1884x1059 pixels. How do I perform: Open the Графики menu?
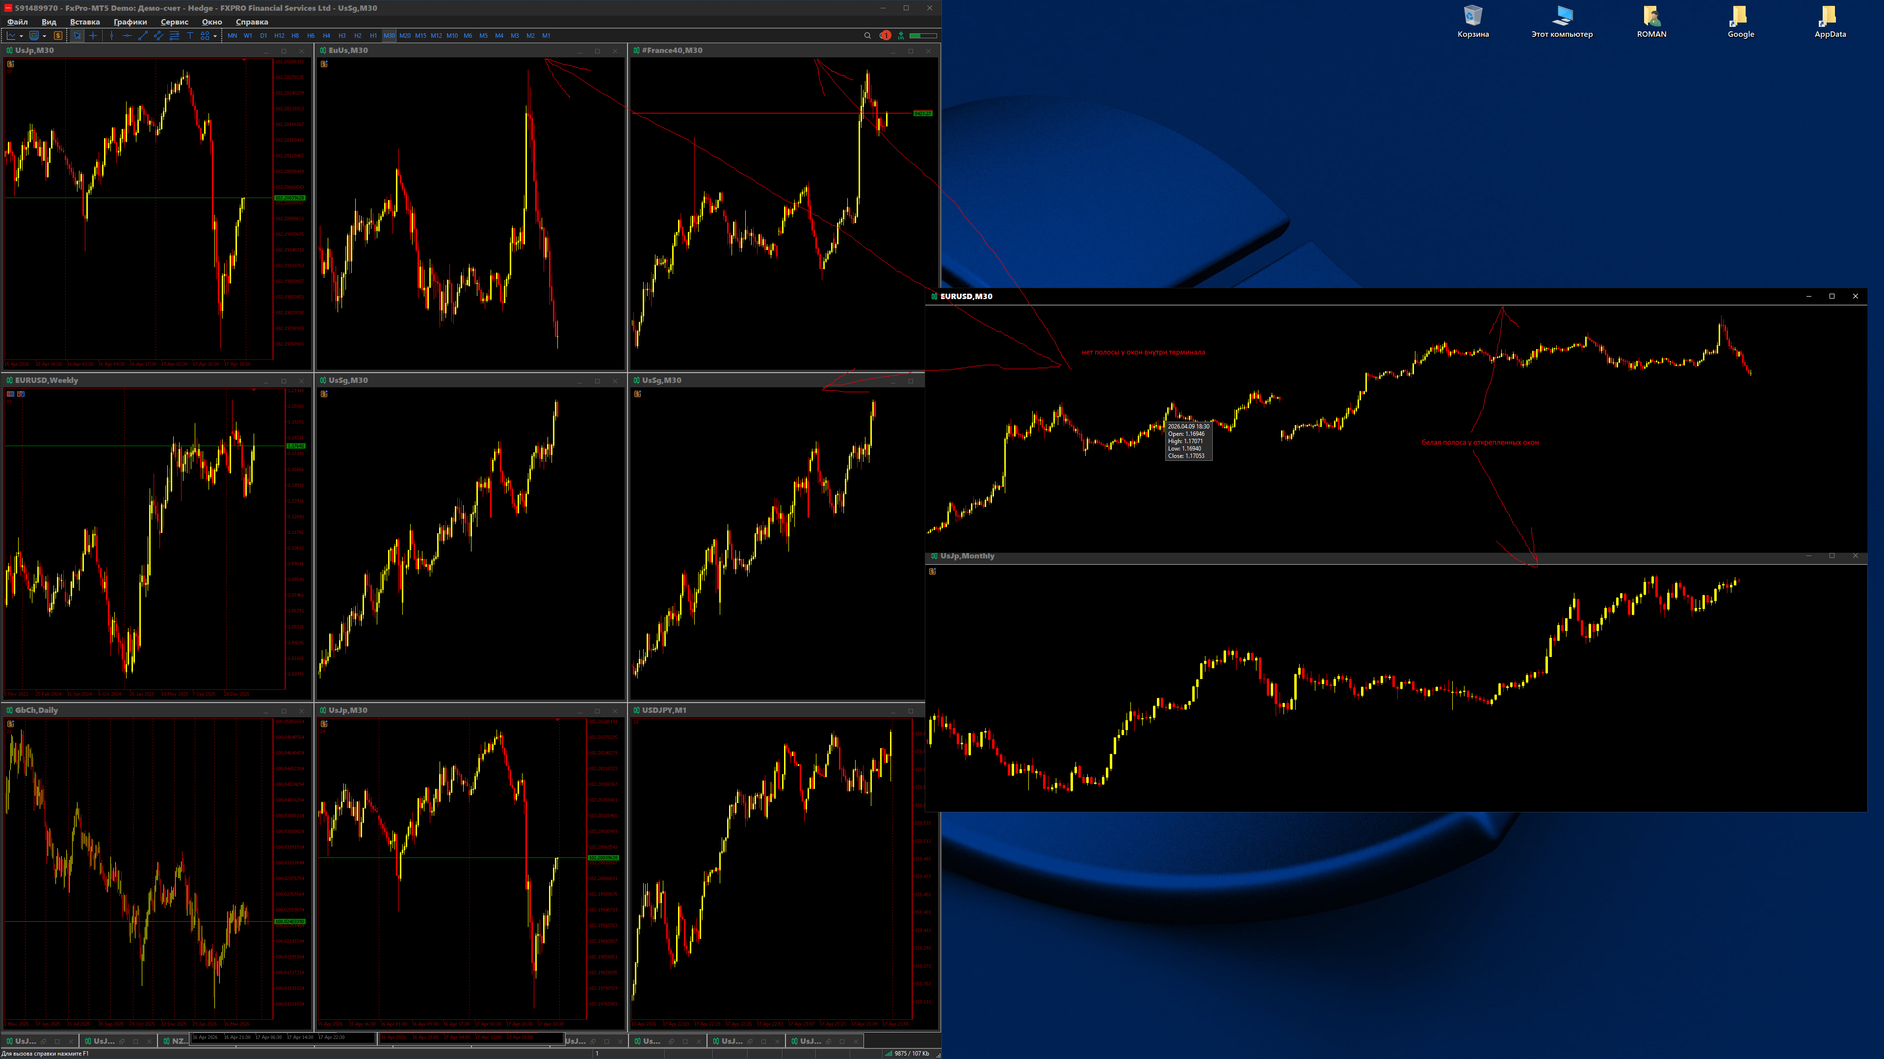click(x=130, y=22)
